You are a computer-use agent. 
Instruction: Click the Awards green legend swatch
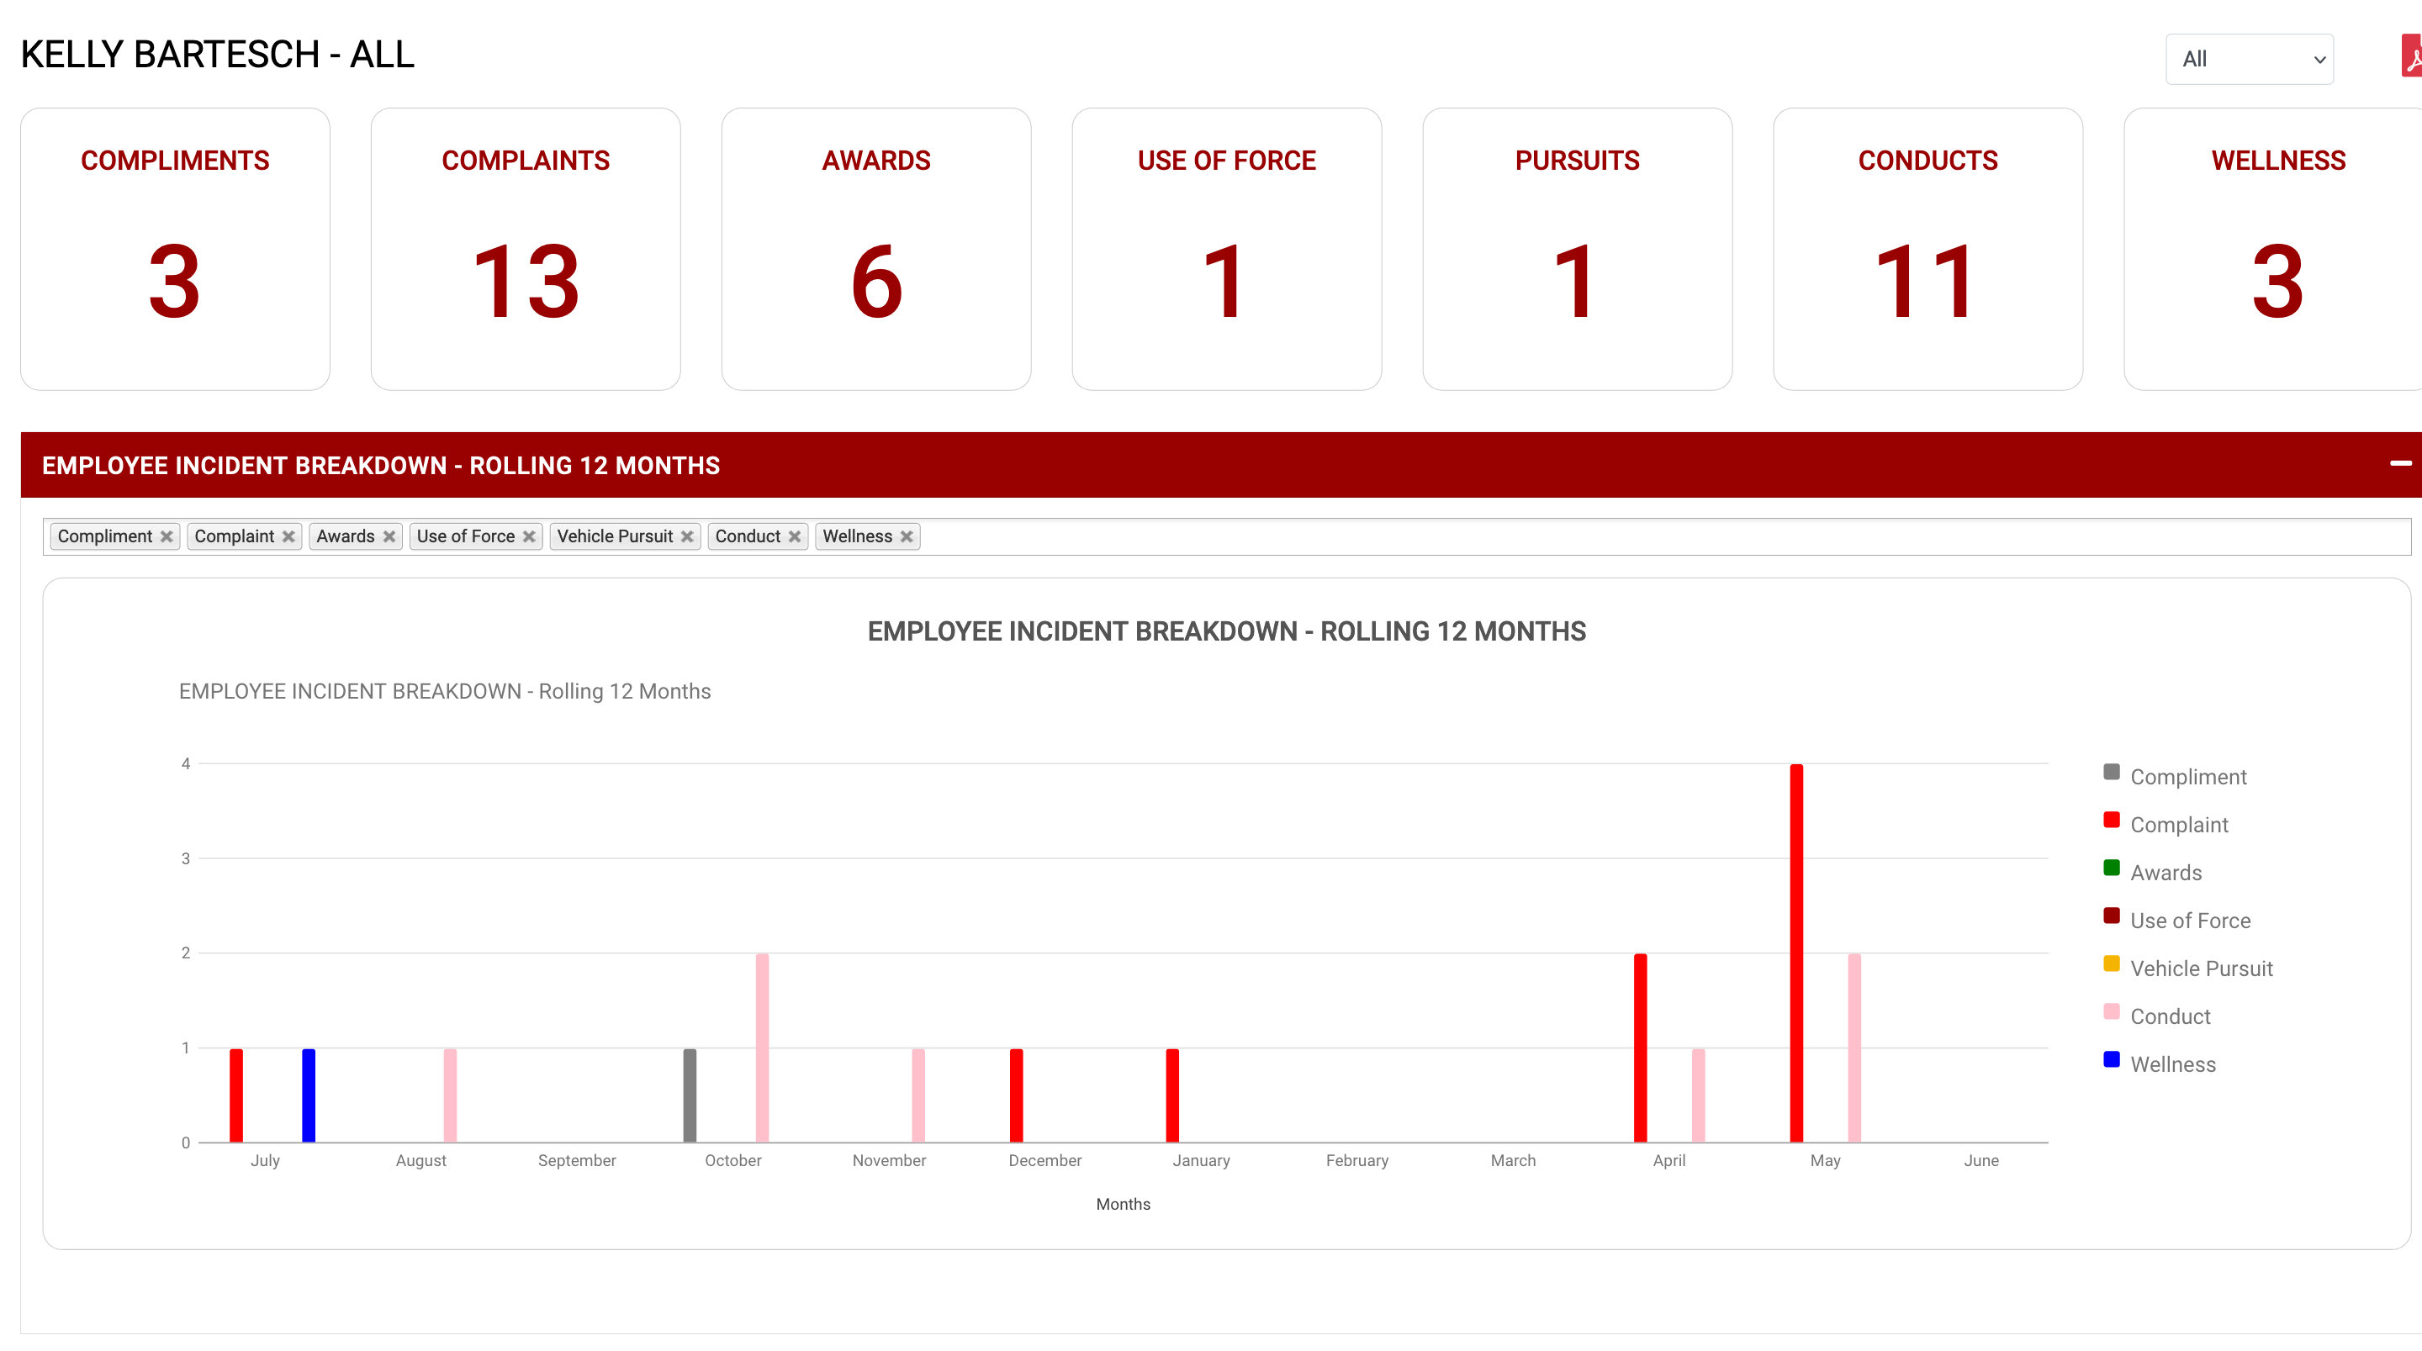tap(2112, 868)
